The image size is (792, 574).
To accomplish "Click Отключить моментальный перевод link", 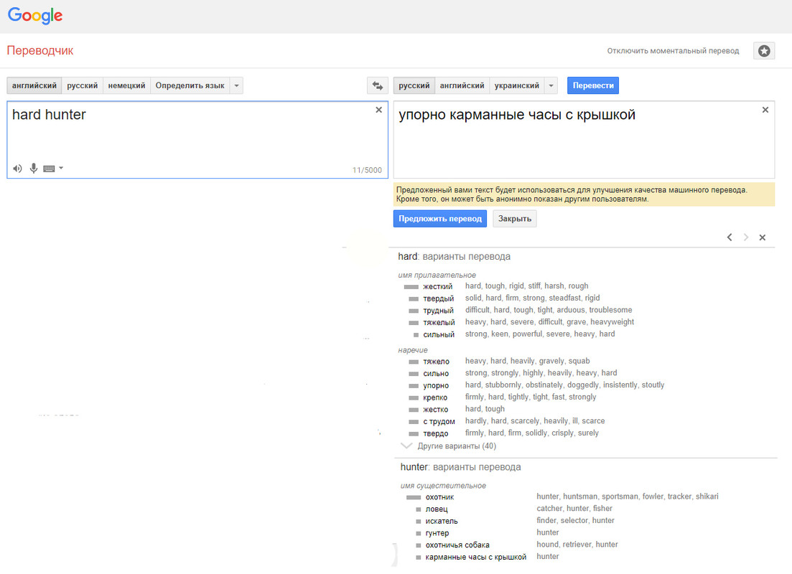I will tap(673, 51).
